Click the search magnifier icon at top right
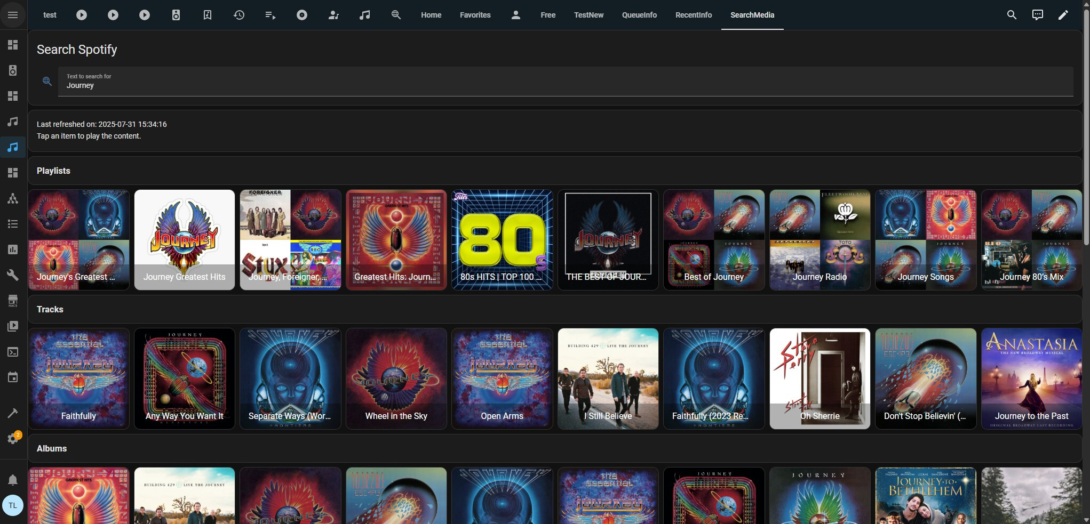This screenshot has height=524, width=1090. (1012, 15)
